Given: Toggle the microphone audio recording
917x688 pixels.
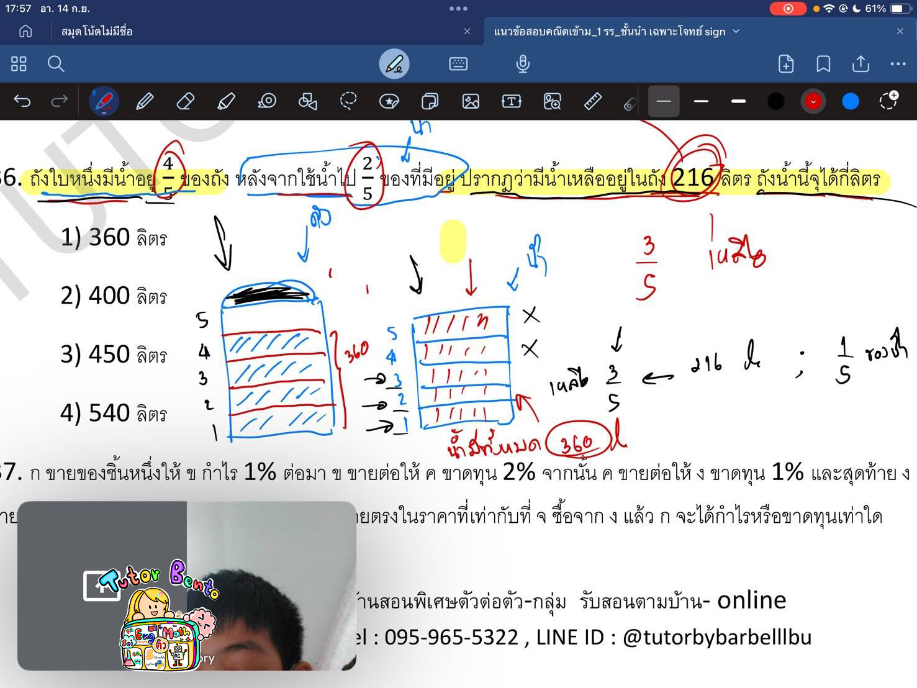Looking at the screenshot, I should pyautogui.click(x=523, y=64).
